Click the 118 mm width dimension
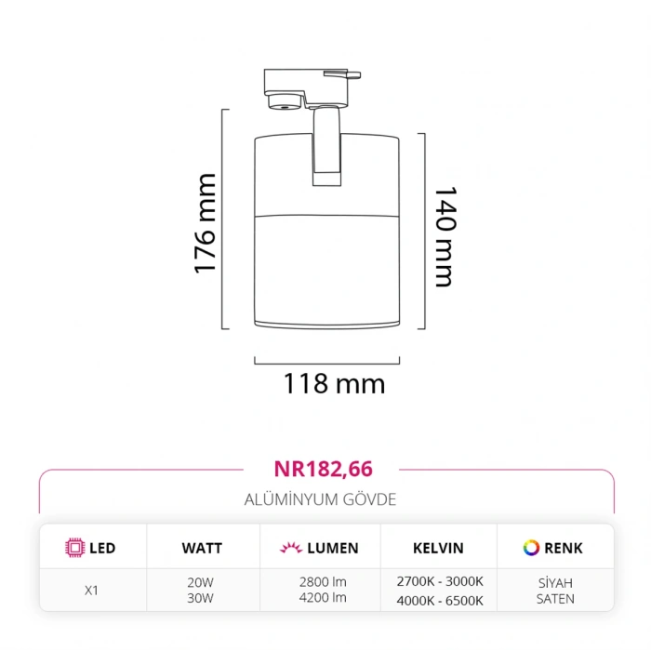This screenshot has width=651, height=651. [x=334, y=382]
